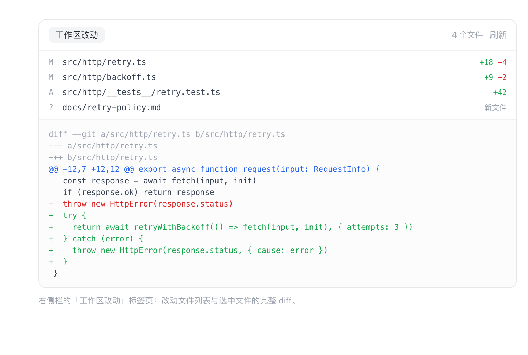Screen dimensions: 528x355
Task: Click the const response = await fetch line
Action: (x=159, y=181)
